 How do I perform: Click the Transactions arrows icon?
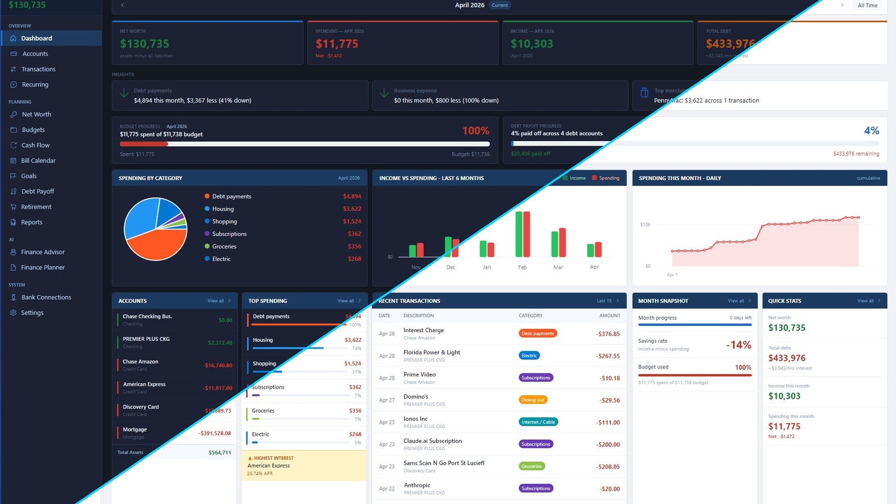(13, 69)
